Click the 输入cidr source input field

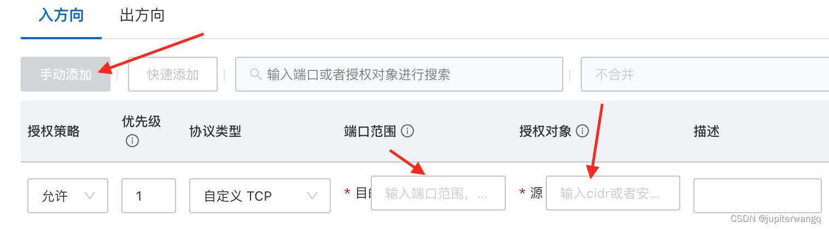[x=613, y=193]
